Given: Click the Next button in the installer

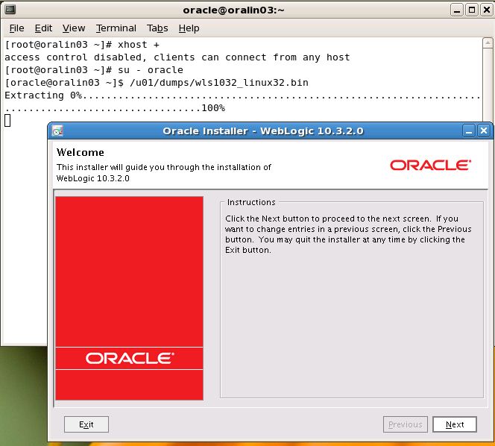Looking at the screenshot, I should pos(454,424).
